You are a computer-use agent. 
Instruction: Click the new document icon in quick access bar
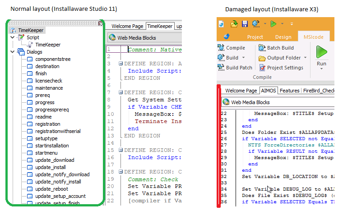click(x=222, y=23)
